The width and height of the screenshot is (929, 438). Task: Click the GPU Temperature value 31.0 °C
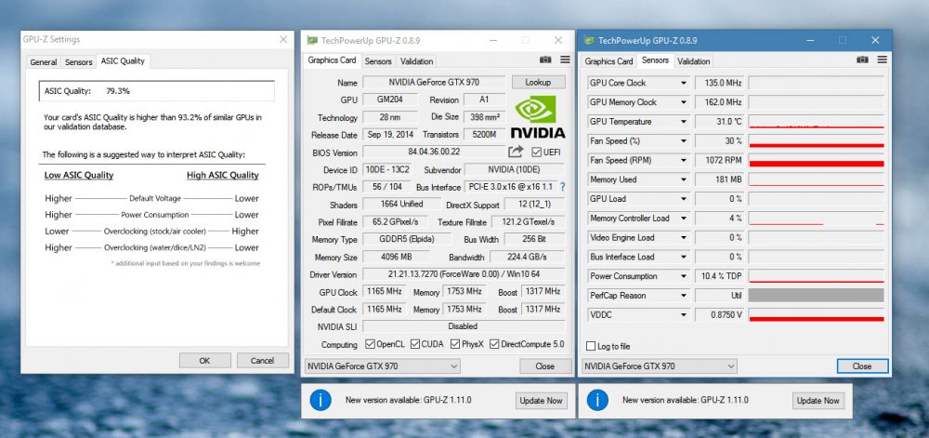[x=720, y=122]
